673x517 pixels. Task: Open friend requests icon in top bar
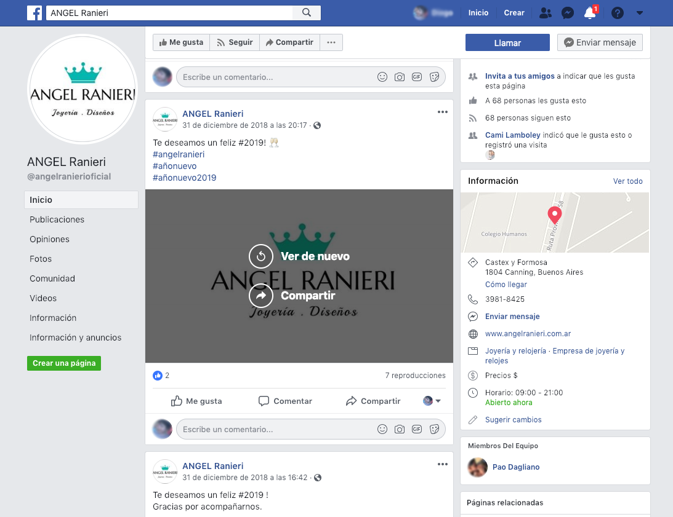(545, 13)
